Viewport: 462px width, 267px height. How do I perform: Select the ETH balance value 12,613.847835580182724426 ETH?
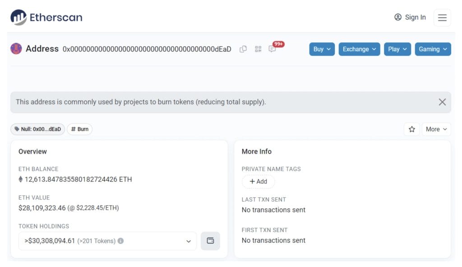[x=78, y=179]
